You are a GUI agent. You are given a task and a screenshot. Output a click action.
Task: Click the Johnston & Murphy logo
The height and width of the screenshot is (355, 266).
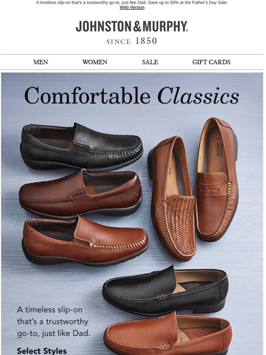click(132, 32)
